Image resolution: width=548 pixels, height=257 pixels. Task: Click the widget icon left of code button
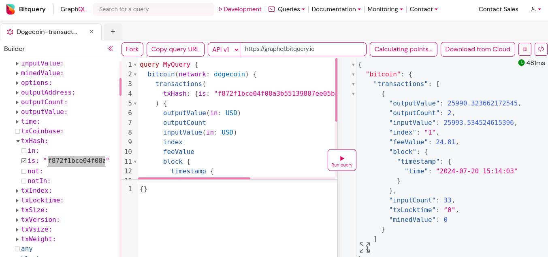[x=525, y=49]
